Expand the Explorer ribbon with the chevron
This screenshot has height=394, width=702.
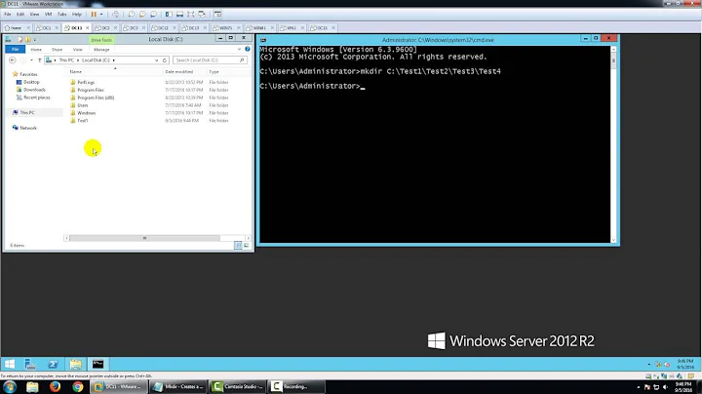pos(240,49)
